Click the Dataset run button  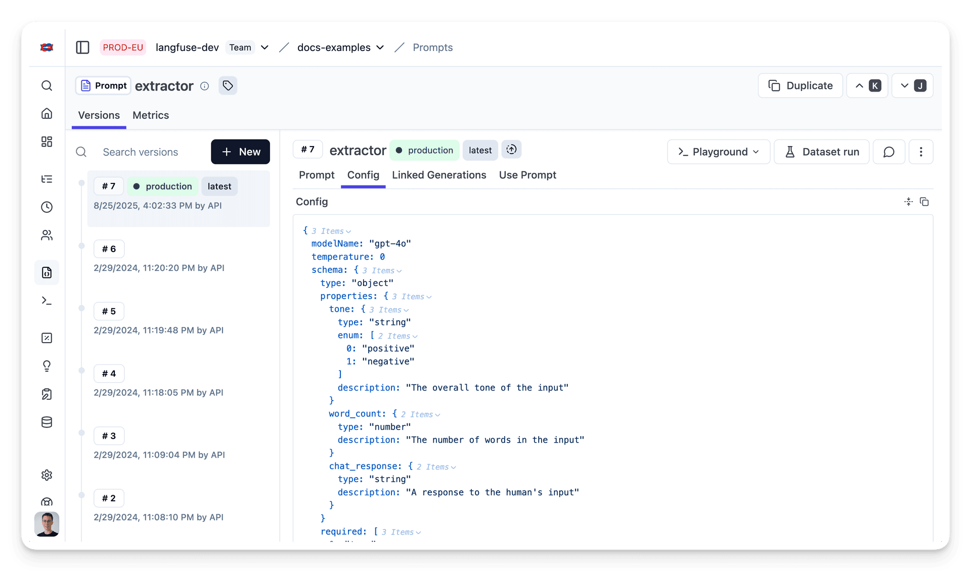(821, 152)
